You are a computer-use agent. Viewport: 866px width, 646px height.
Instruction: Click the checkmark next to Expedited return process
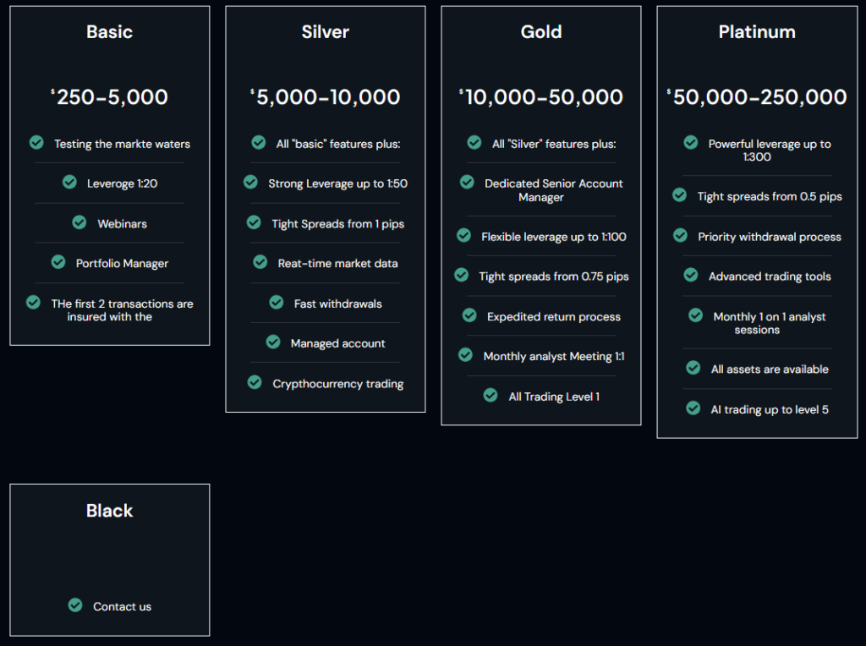coord(469,315)
